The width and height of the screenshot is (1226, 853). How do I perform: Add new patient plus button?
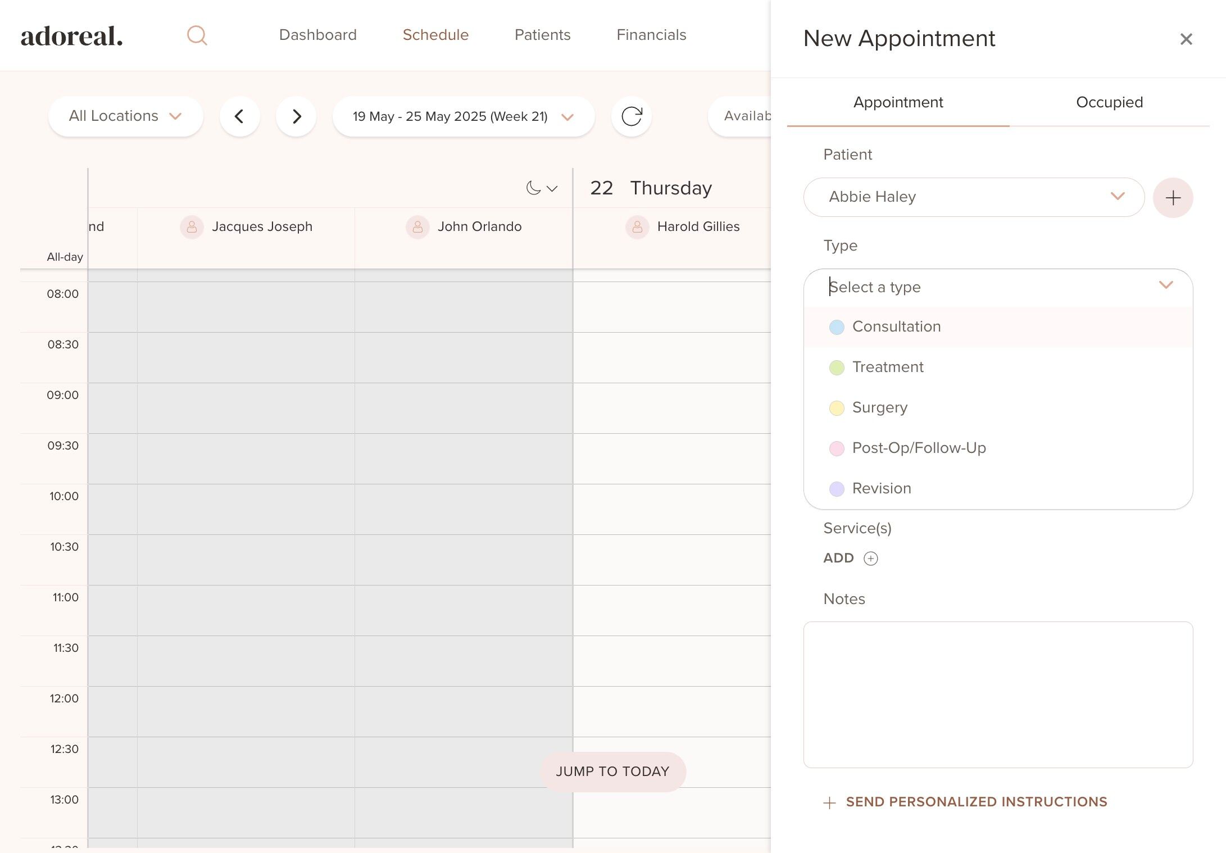[1173, 198]
